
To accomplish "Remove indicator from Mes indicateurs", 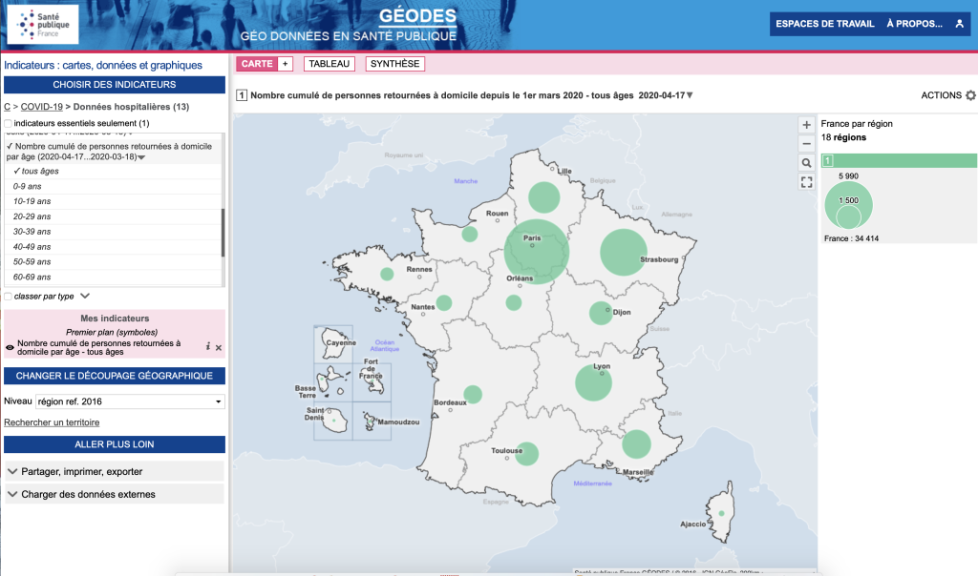I will 219,347.
